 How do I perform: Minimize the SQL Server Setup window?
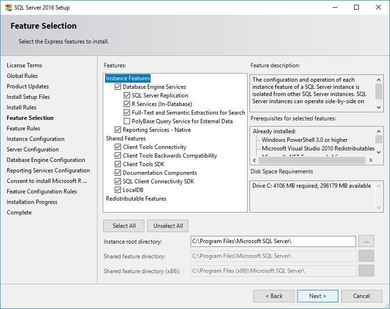335,8
